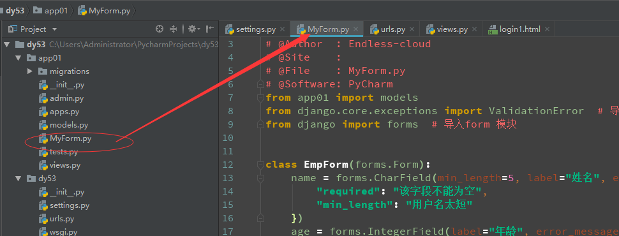
Task: Fold the name field dict at line 13
Action: point(260,178)
